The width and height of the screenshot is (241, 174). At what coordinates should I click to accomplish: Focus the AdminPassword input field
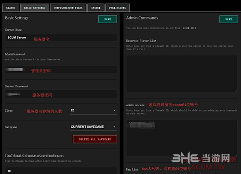[x=61, y=70]
